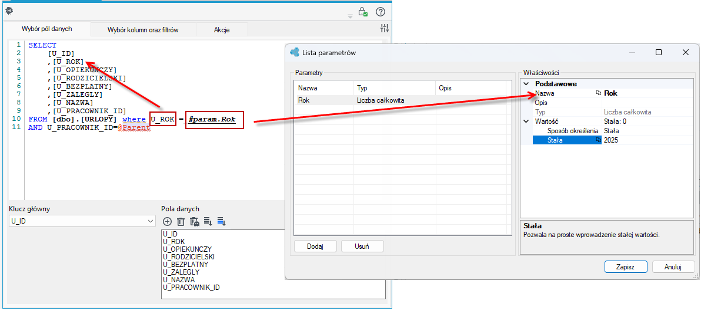Open Wybór kolumn oraz filtrów tab

143,30
